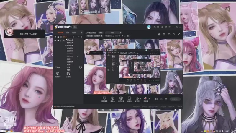Click the start streaming button
The height and width of the screenshot is (133, 236).
tap(175, 99)
